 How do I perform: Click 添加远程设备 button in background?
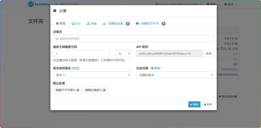point(228,96)
